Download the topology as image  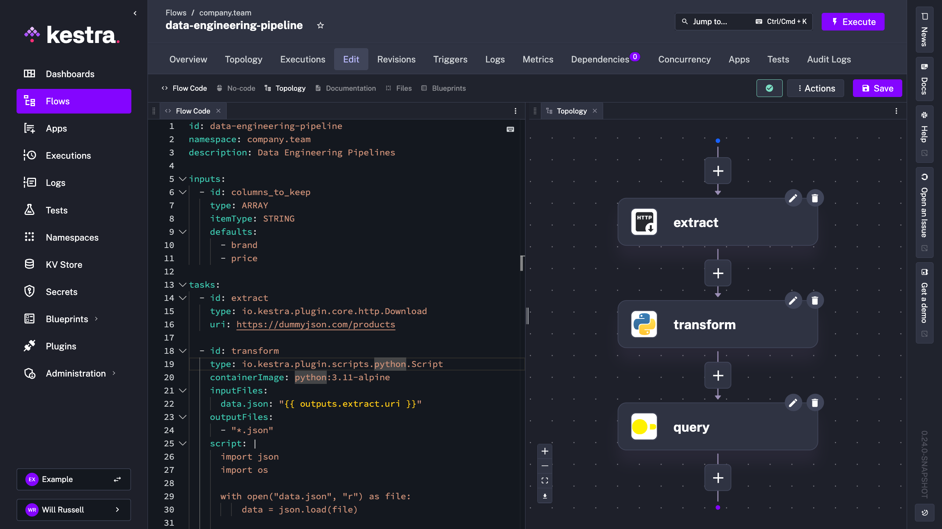tap(545, 496)
